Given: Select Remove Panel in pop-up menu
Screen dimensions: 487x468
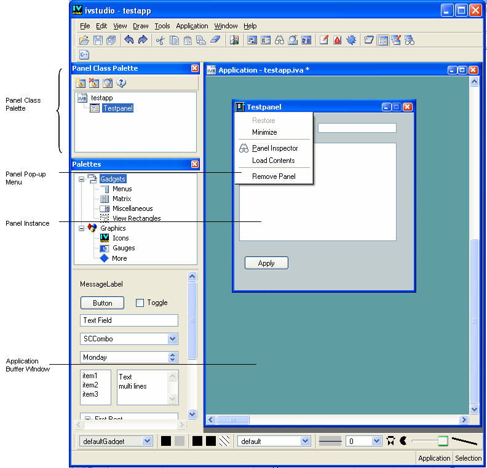Looking at the screenshot, I should [274, 176].
